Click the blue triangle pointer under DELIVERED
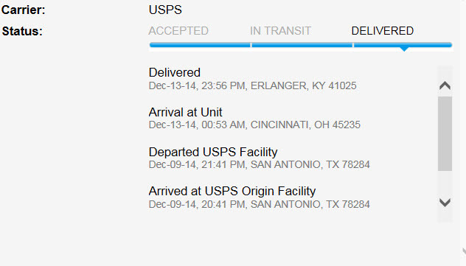 (x=404, y=49)
